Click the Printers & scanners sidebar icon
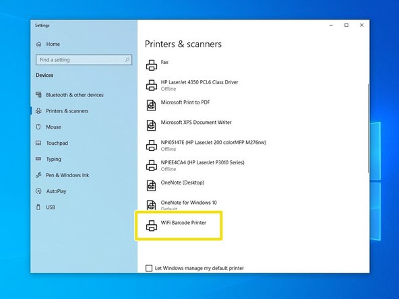 38,111
